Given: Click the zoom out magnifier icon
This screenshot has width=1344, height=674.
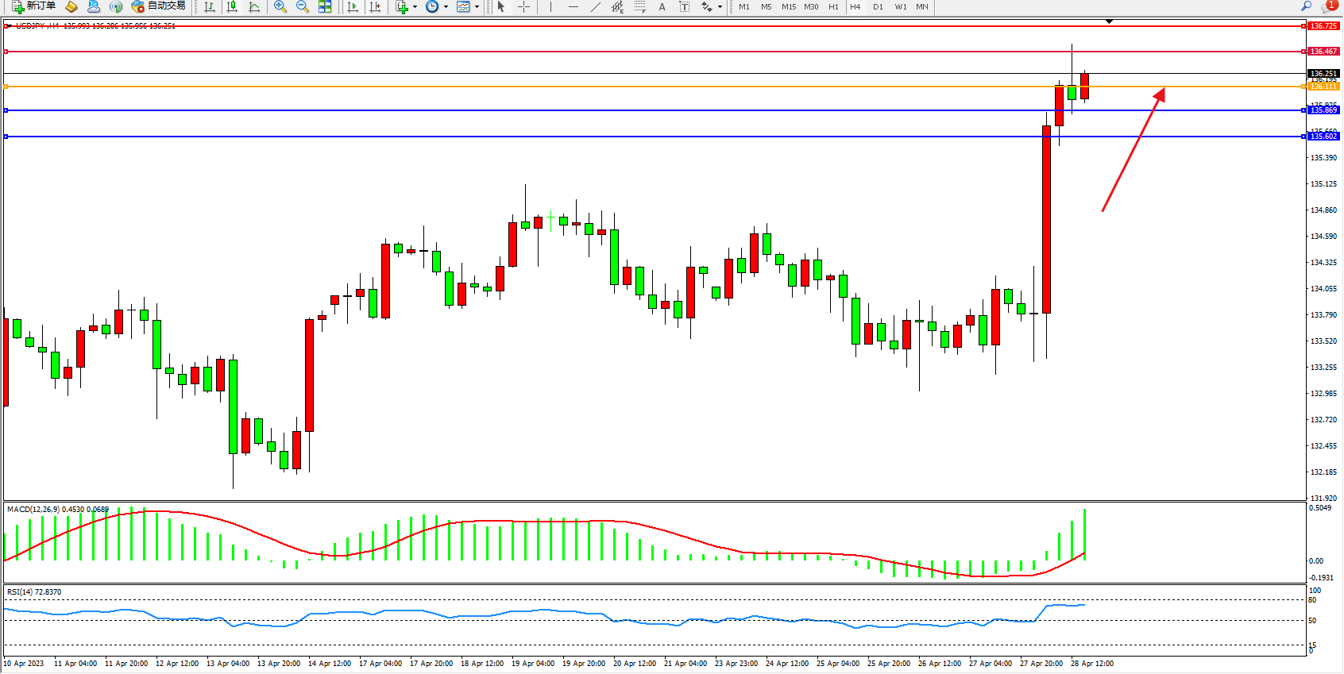Looking at the screenshot, I should (303, 6).
